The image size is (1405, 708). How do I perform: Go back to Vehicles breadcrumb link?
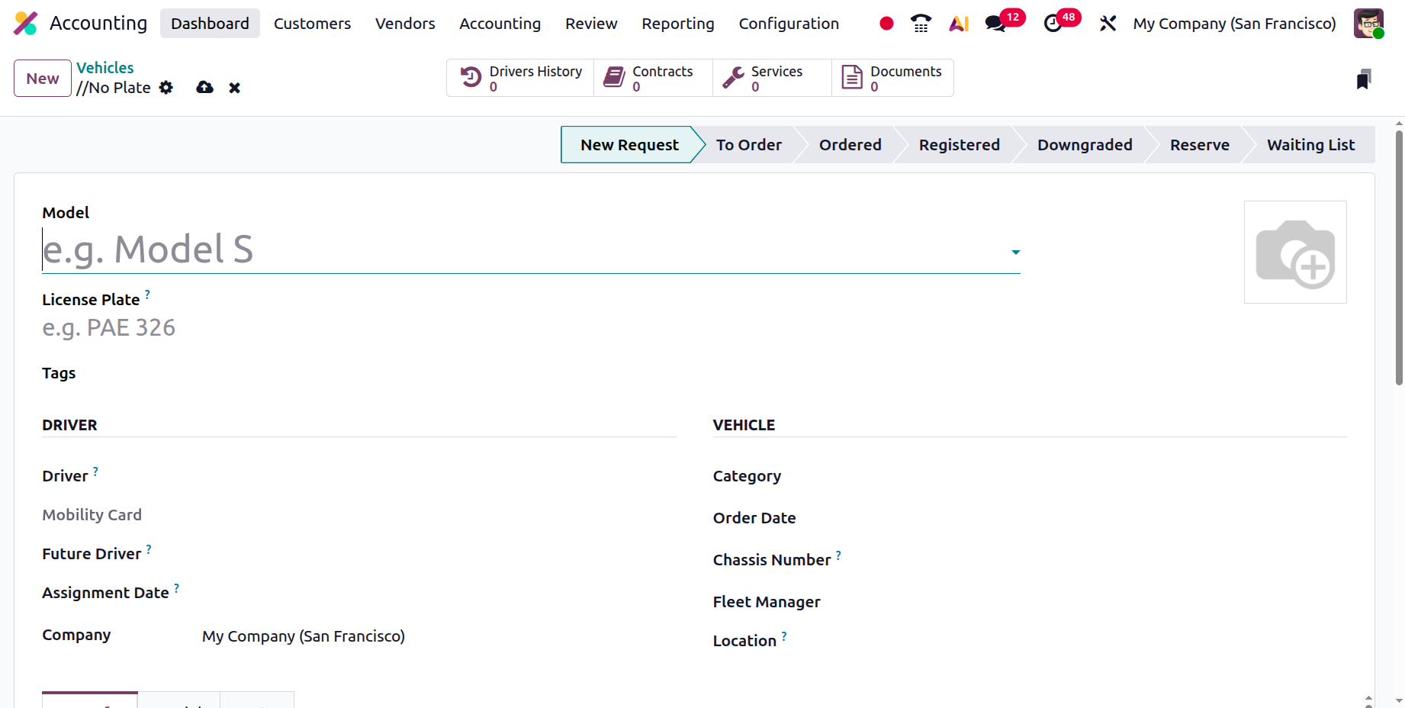tap(105, 68)
